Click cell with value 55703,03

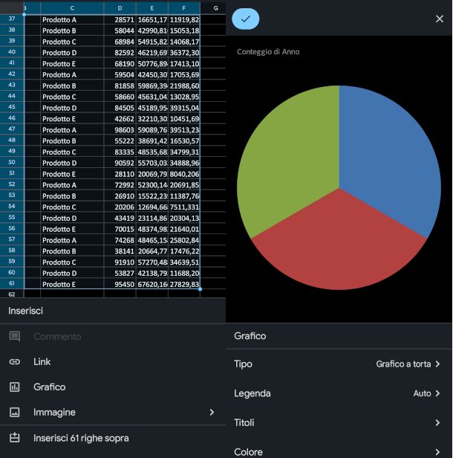pos(152,163)
